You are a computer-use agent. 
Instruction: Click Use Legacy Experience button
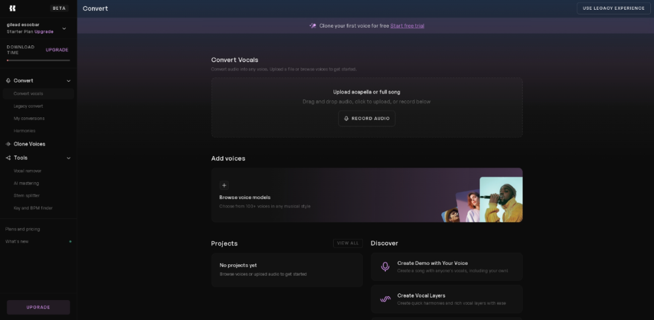pos(613,8)
